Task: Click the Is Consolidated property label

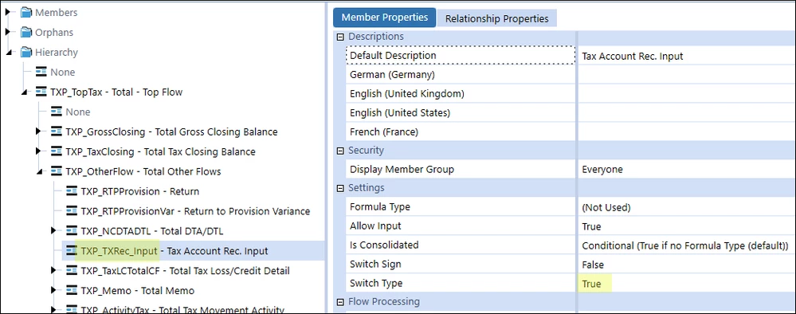Action: click(384, 245)
